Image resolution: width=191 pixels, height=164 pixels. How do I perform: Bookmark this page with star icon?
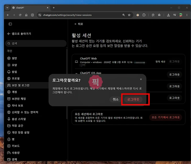tap(129, 15)
